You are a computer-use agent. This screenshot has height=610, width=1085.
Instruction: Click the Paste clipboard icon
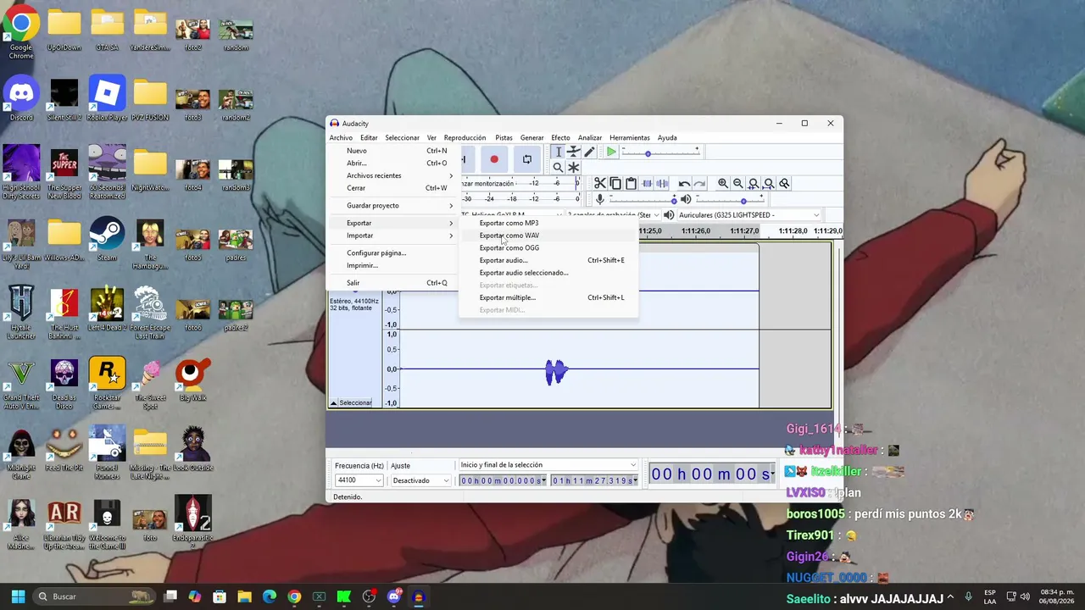[631, 183]
